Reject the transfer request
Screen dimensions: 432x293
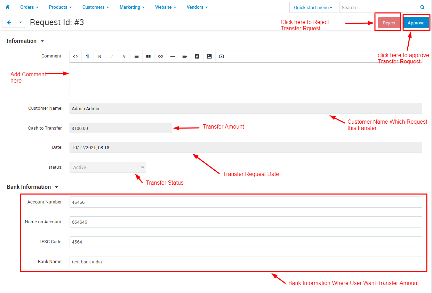click(389, 23)
